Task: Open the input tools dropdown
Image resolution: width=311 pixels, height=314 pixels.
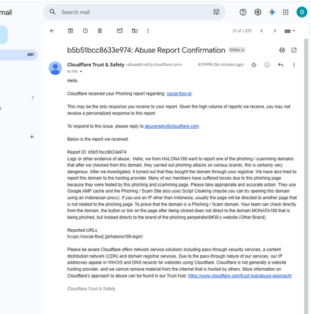Action: click(290, 31)
